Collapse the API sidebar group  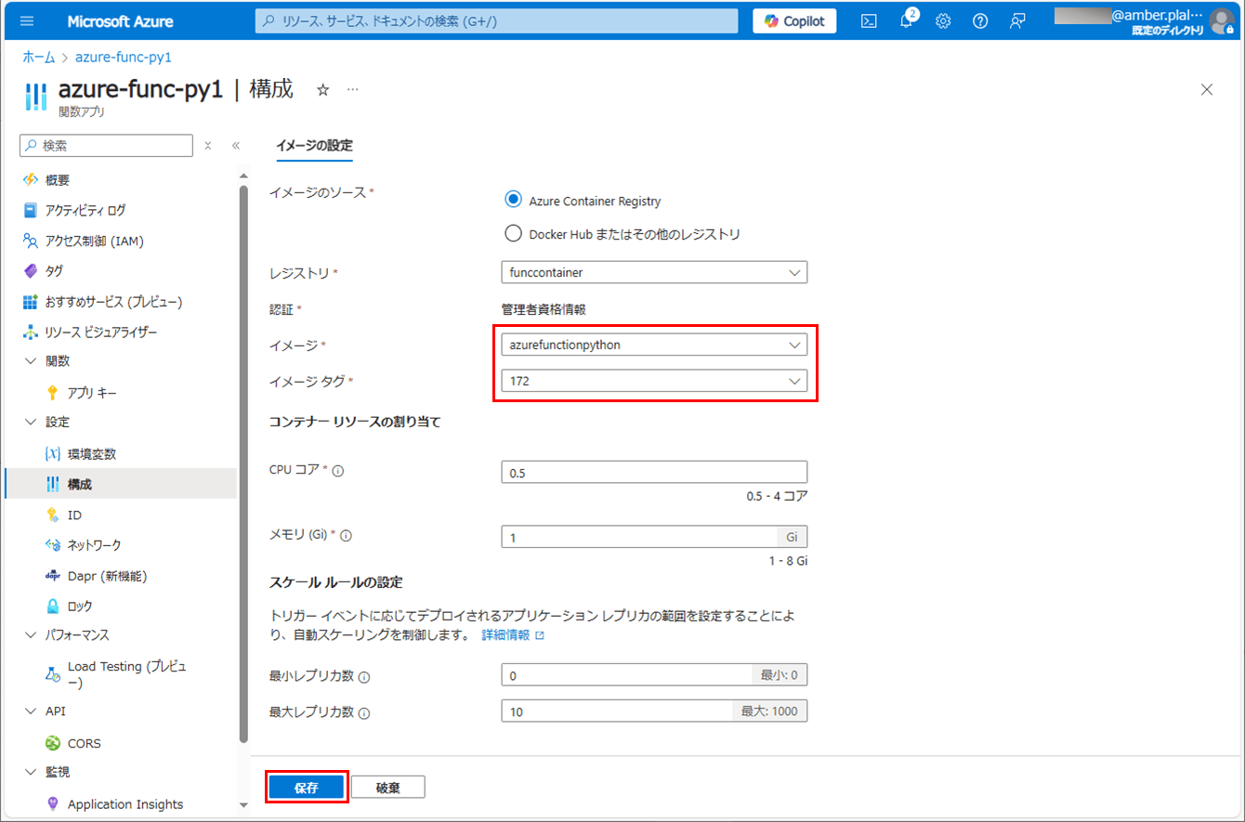click(x=31, y=711)
